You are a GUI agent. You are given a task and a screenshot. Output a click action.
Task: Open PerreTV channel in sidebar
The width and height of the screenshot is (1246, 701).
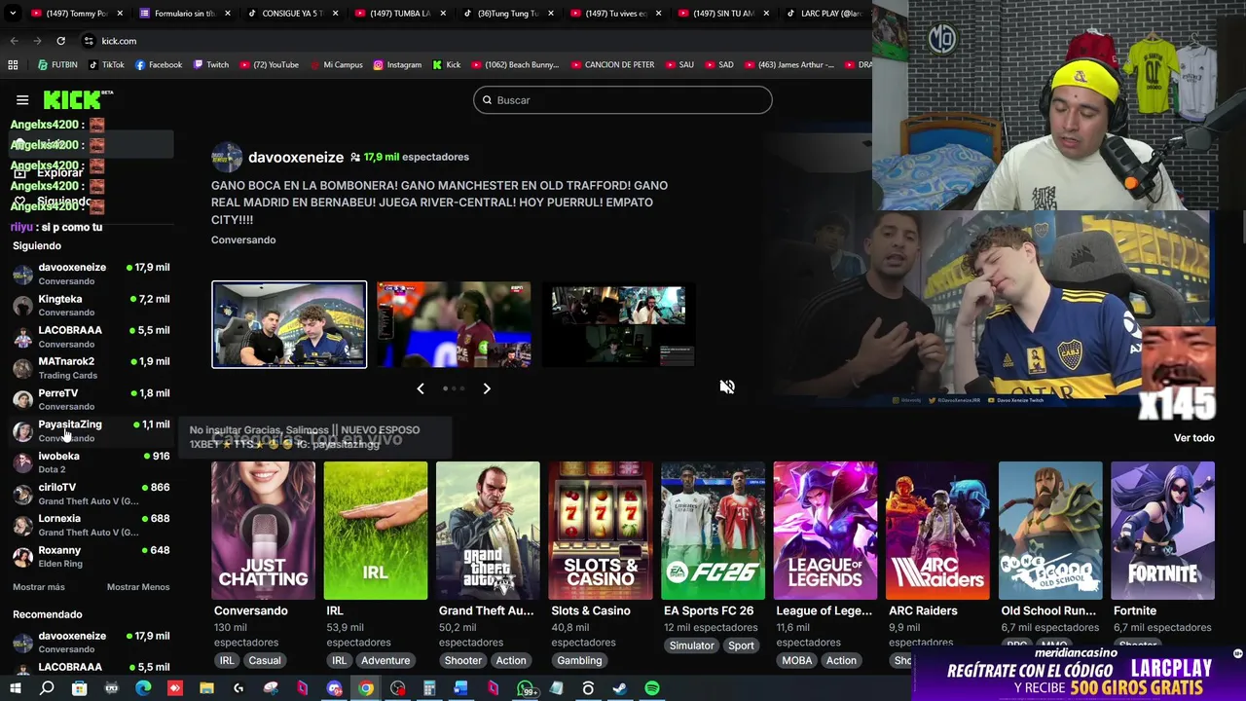92,399
